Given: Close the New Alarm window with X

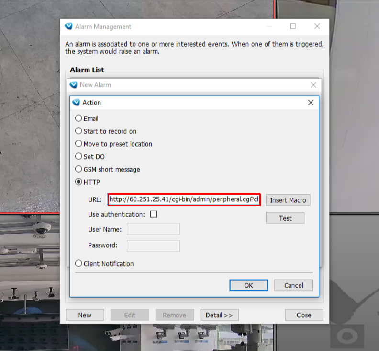Looking at the screenshot, I should 313,85.
